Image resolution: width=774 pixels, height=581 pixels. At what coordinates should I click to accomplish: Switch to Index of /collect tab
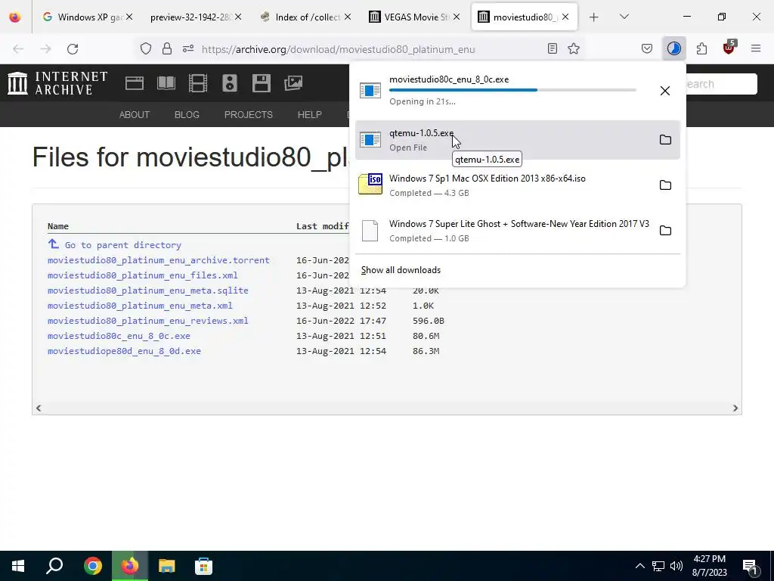click(x=306, y=17)
